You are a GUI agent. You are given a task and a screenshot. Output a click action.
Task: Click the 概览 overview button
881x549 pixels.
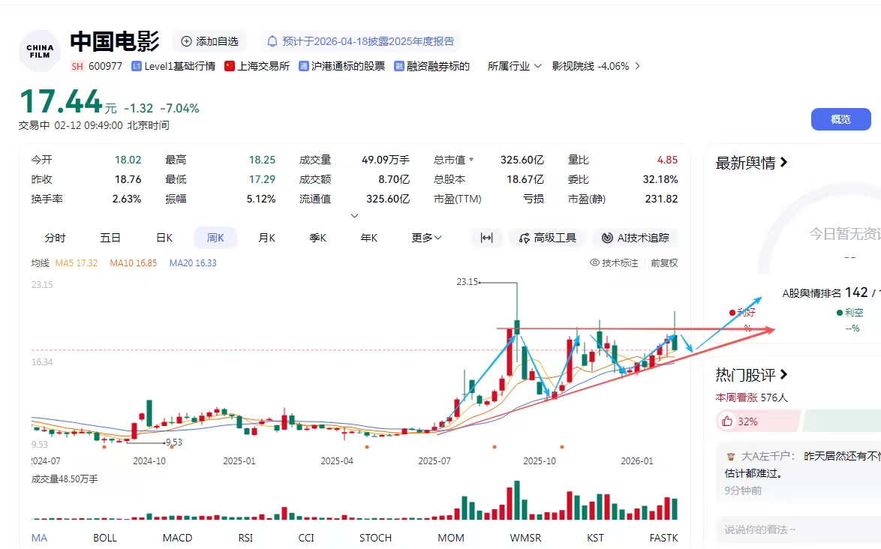click(x=840, y=119)
